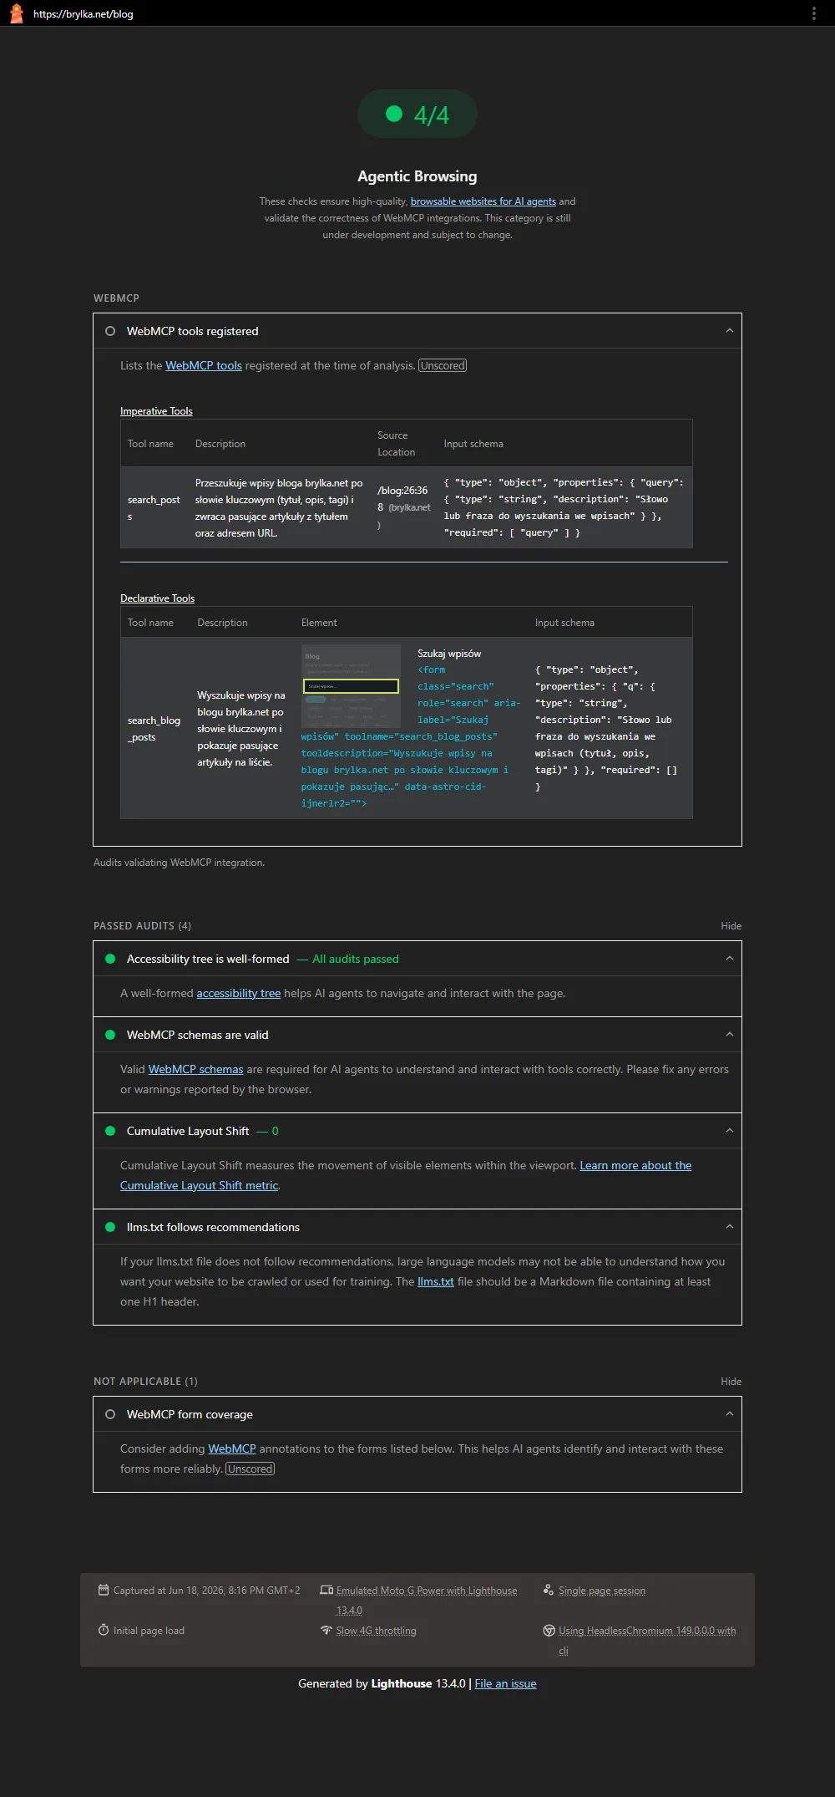Click the HeadlessChromium browser icon
835x1797 pixels.
tap(549, 1630)
